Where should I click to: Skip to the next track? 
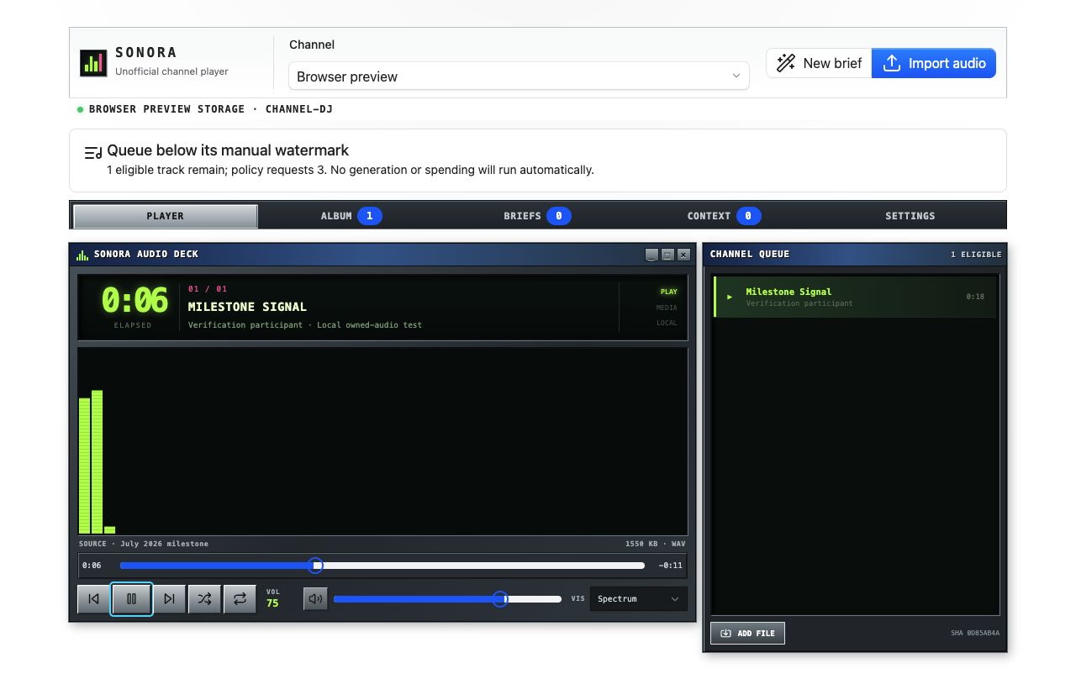tap(169, 599)
